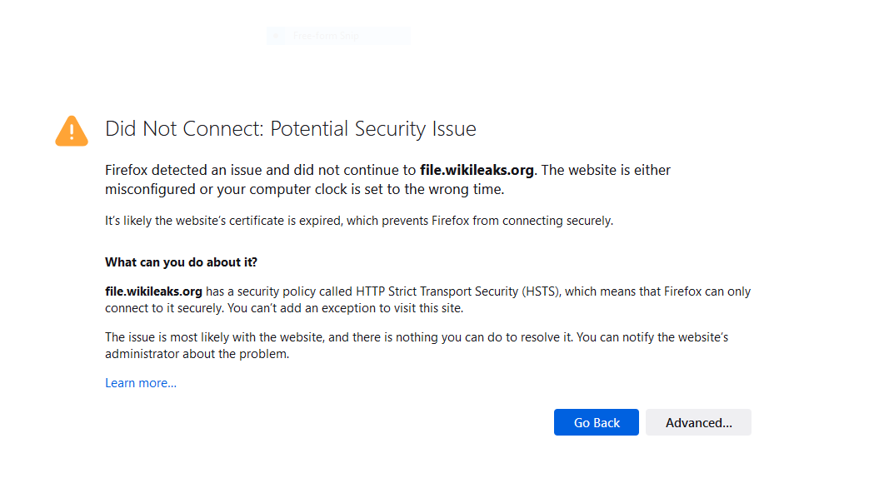Click bold file.wikileaks.org before 'has a security policy'
889x498 pixels.
[153, 291]
